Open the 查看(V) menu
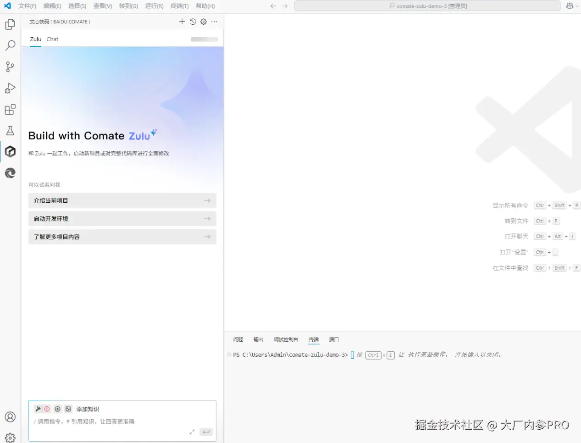This screenshot has width=581, height=443. tap(103, 6)
